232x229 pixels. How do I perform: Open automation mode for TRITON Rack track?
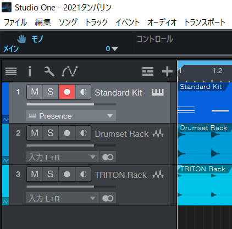[x=5, y=202]
